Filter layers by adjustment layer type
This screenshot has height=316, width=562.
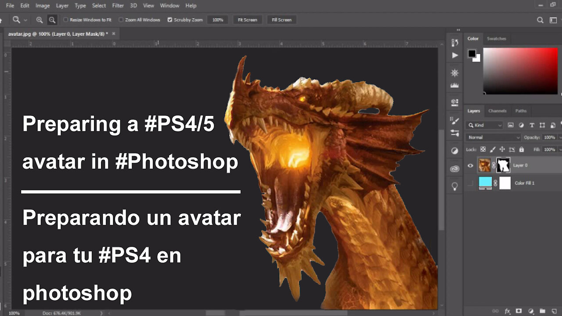coord(521,125)
